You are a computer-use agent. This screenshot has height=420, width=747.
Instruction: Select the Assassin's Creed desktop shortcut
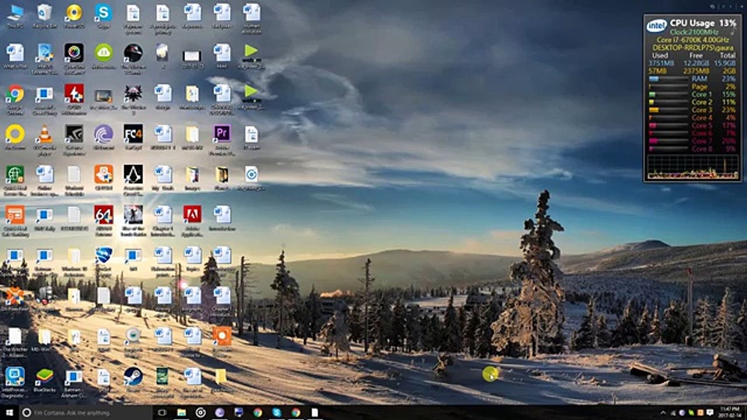pos(133,178)
